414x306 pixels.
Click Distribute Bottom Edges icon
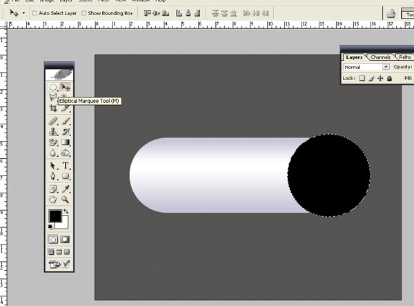[x=233, y=13]
